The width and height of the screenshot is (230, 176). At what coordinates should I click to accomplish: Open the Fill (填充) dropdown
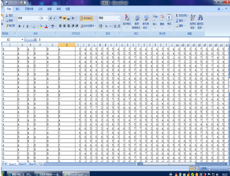[x=180, y=20]
